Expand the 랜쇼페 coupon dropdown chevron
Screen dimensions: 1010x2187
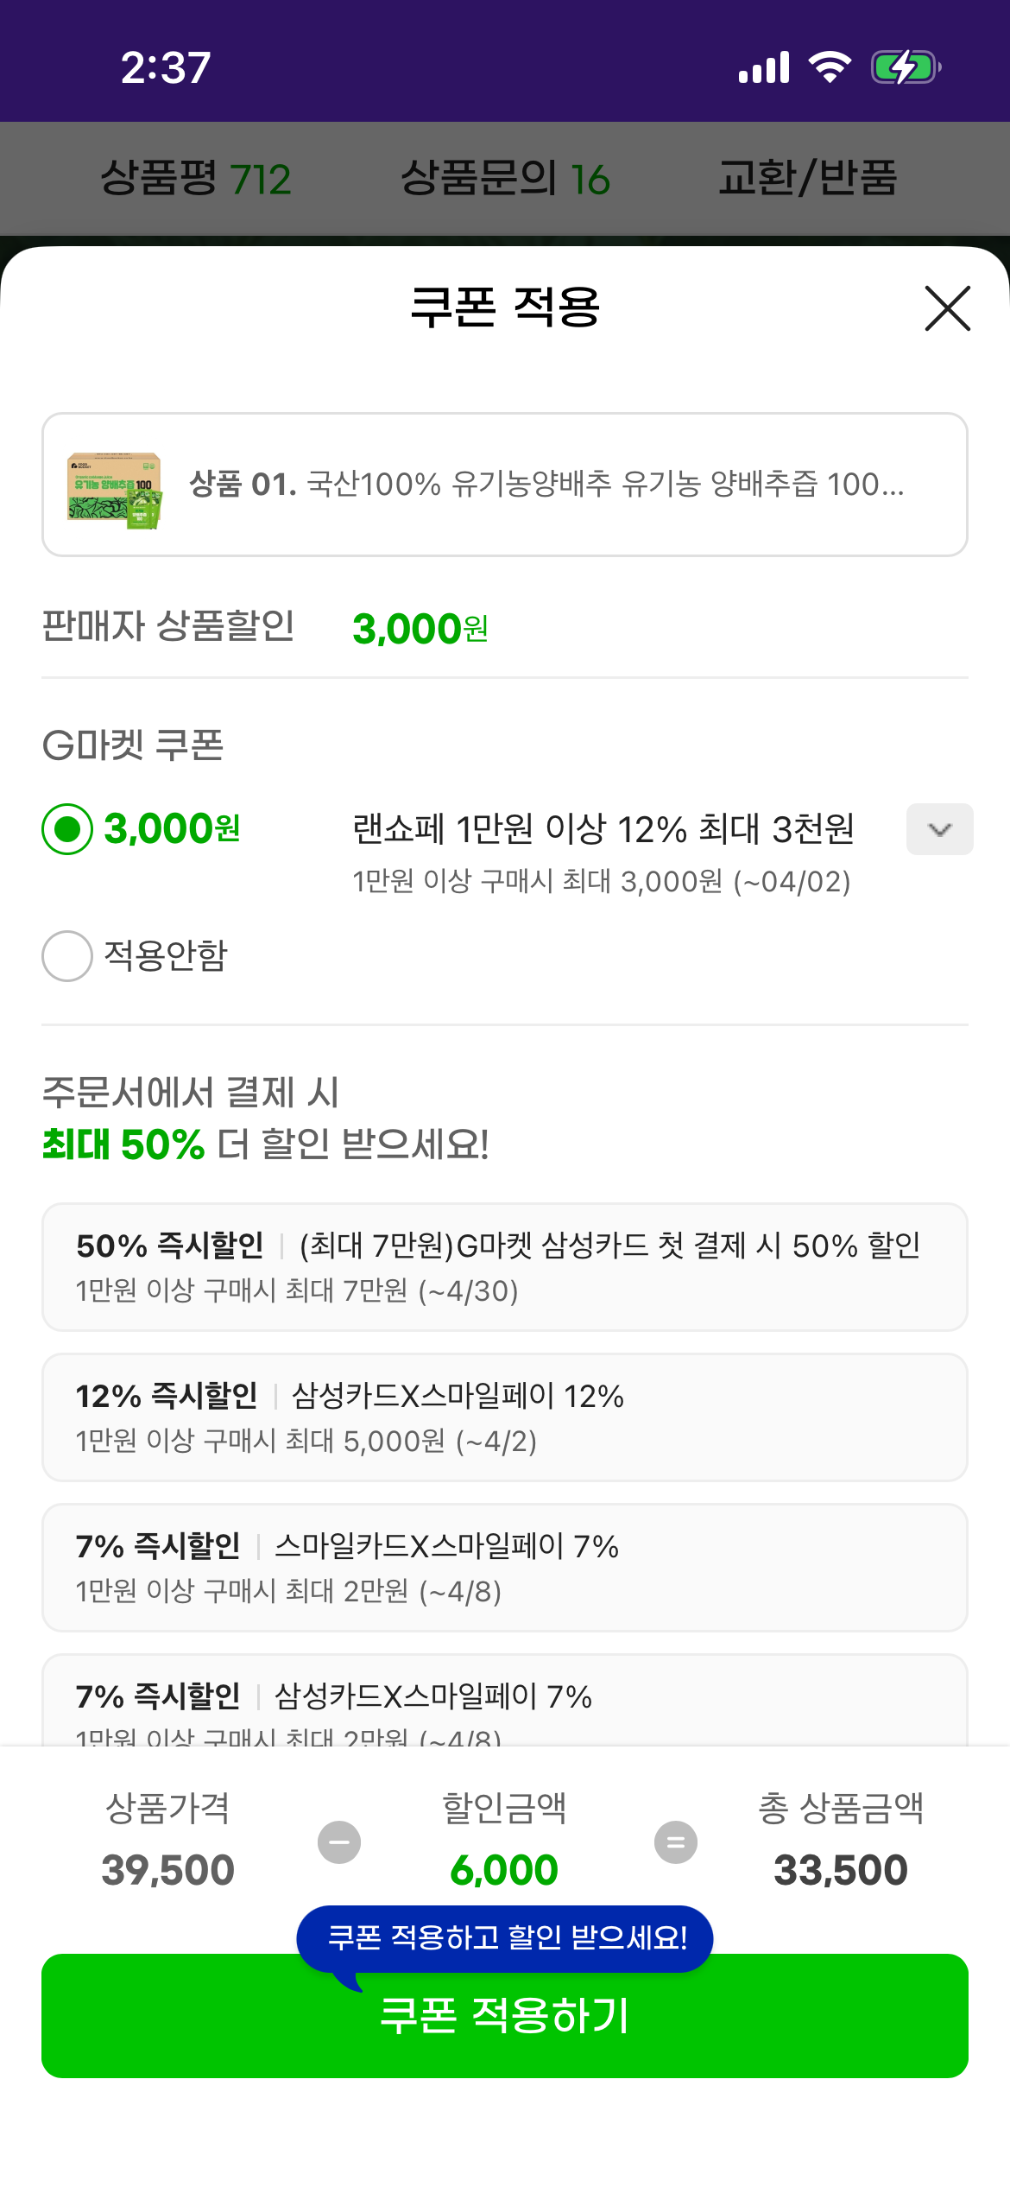(939, 829)
